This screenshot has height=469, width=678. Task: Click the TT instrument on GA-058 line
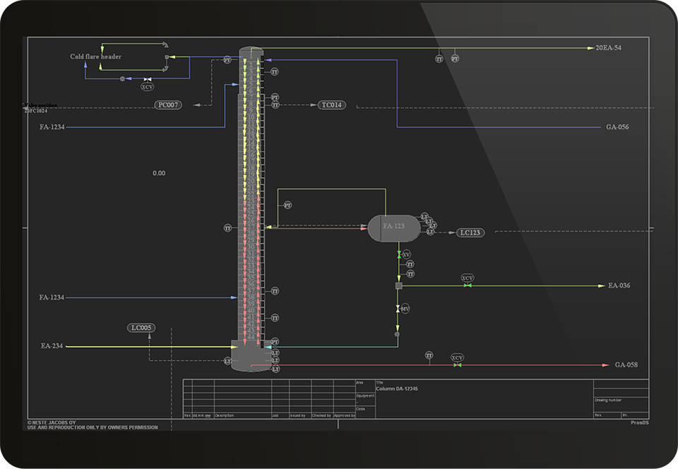[429, 356]
